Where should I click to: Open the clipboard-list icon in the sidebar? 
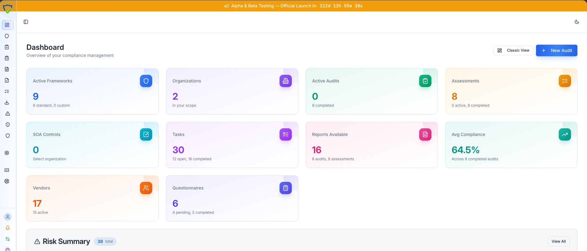7,58
